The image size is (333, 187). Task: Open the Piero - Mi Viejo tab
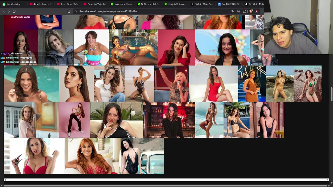tap(95, 4)
